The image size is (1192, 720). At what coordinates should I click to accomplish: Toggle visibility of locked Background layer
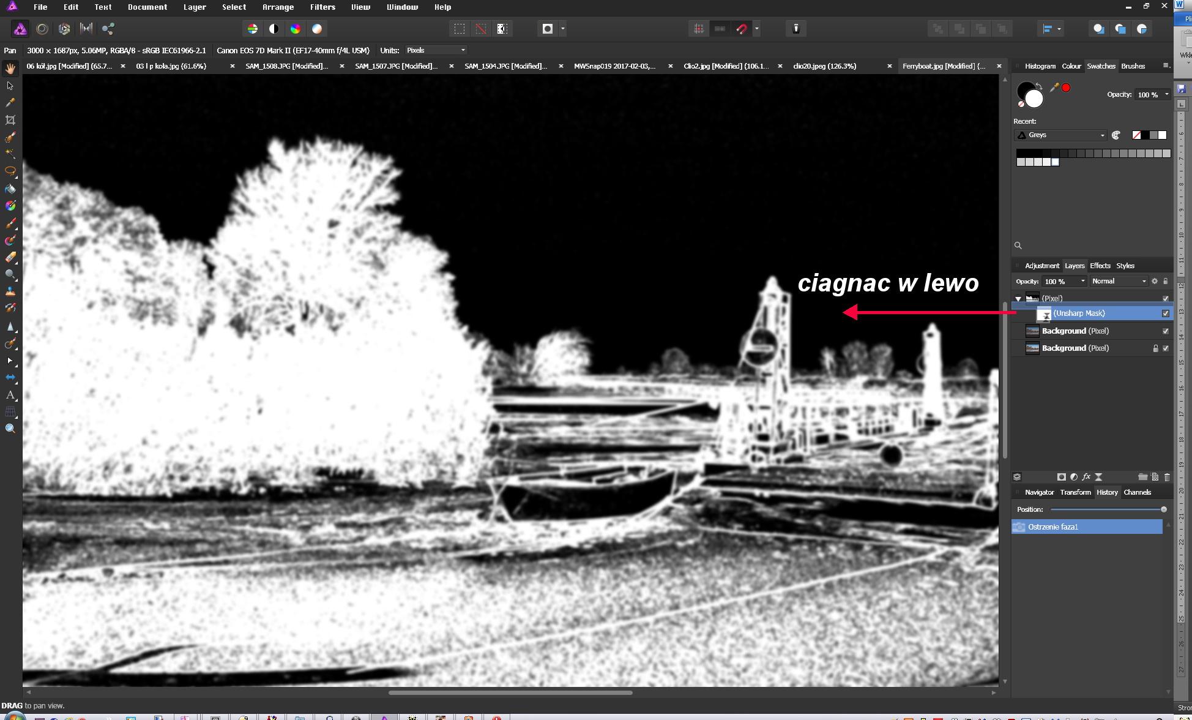(x=1165, y=348)
